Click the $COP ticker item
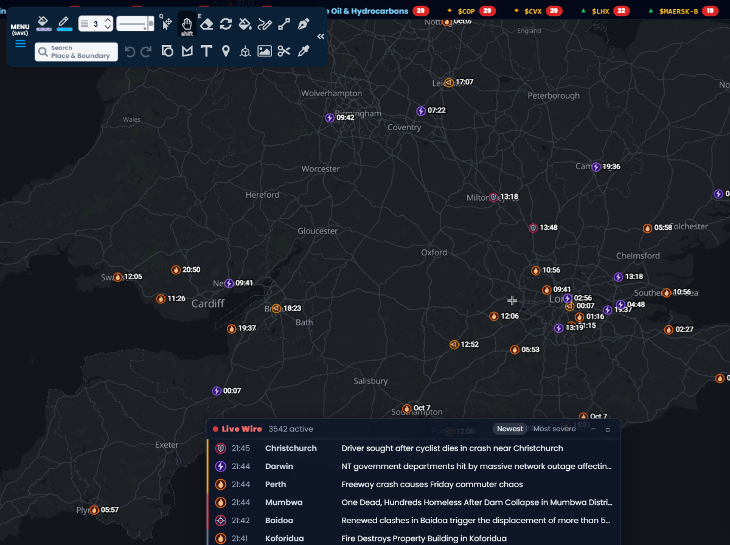The image size is (730, 545). coord(471,11)
